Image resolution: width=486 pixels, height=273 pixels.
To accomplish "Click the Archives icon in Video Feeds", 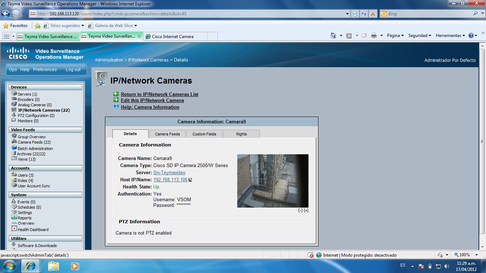I will click(x=14, y=154).
